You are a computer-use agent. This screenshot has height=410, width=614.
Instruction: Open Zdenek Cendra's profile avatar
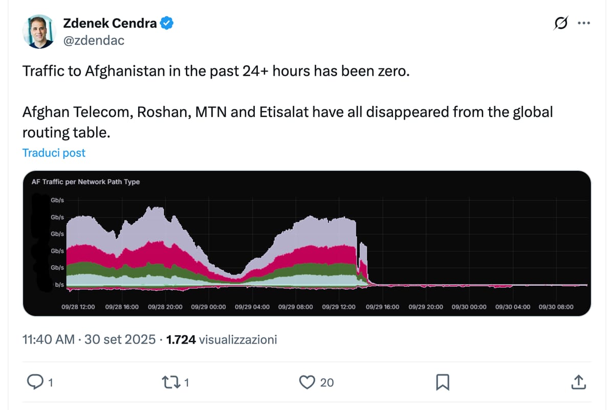click(38, 32)
